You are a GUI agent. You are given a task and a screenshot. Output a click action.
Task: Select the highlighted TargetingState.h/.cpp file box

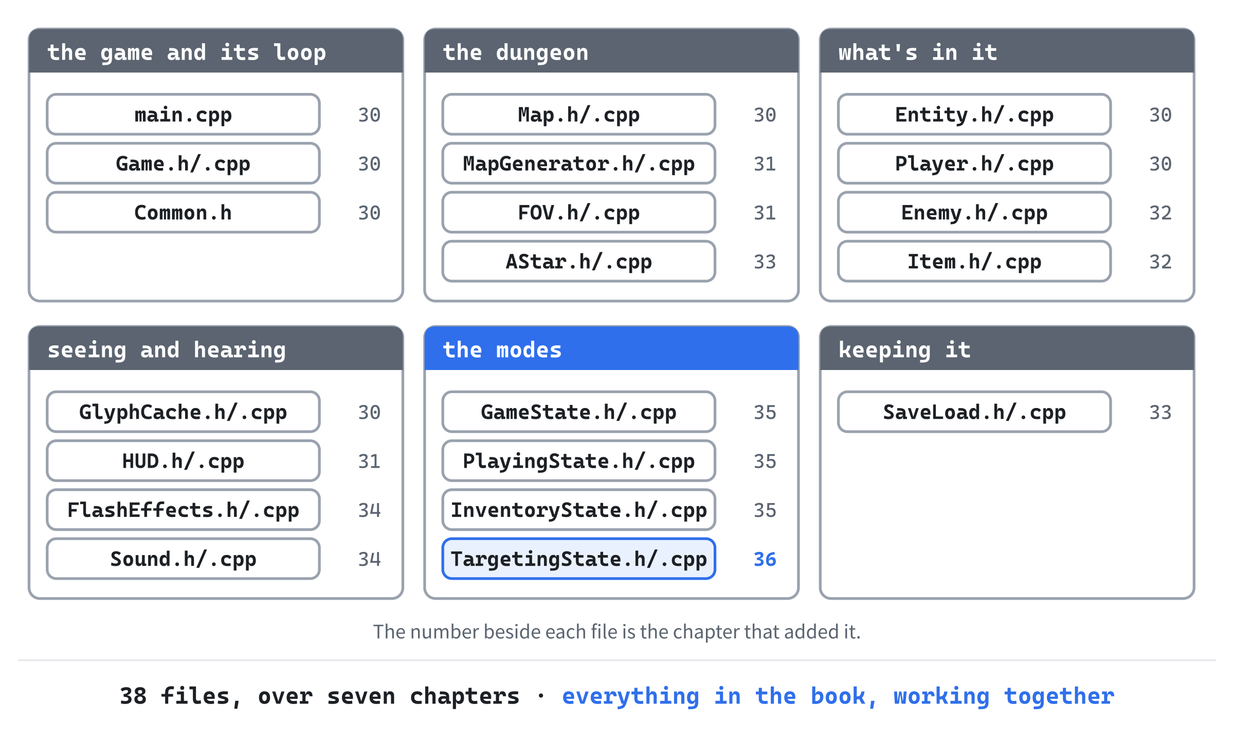coord(578,559)
